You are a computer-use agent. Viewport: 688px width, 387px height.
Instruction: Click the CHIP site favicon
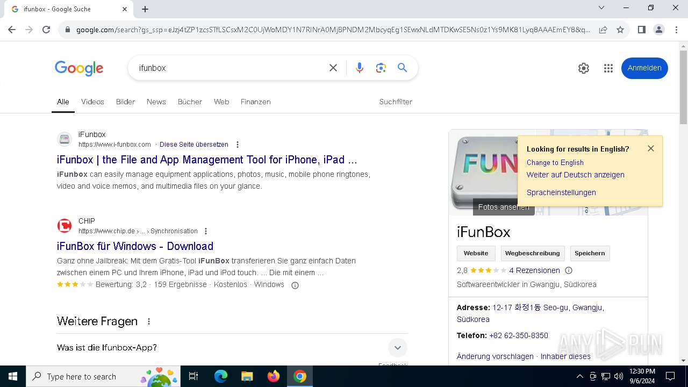click(64, 226)
